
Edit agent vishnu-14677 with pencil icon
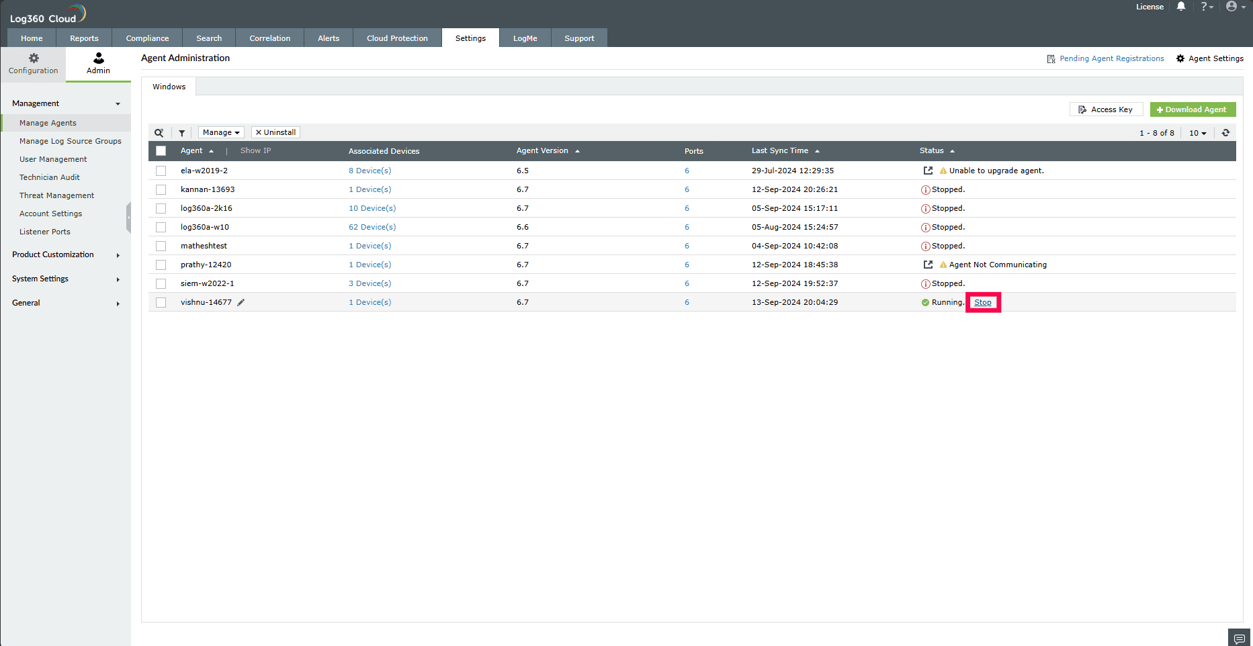pyautogui.click(x=241, y=302)
